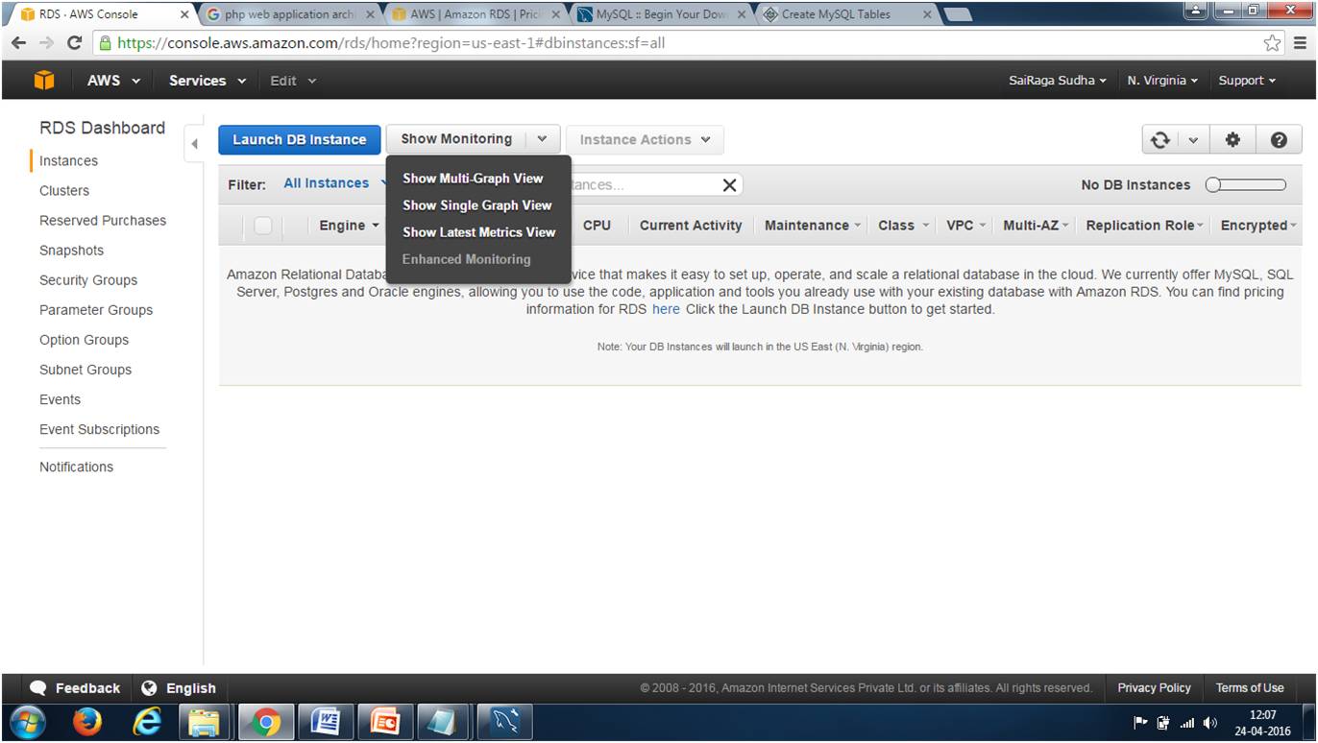
Task: Open the N. Virginia region selector
Action: pyautogui.click(x=1162, y=81)
